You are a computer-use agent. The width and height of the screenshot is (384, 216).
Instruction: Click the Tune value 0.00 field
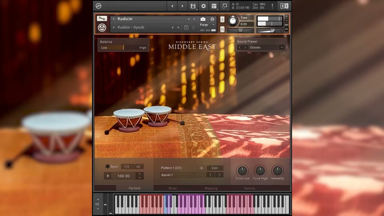pos(247,24)
